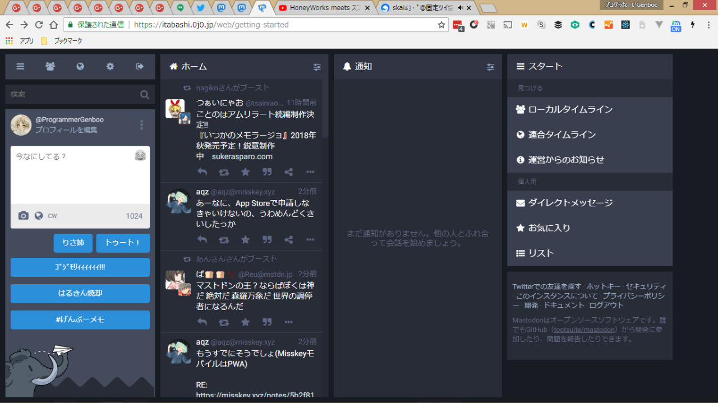Toggle CW content warning in compose box

click(52, 216)
